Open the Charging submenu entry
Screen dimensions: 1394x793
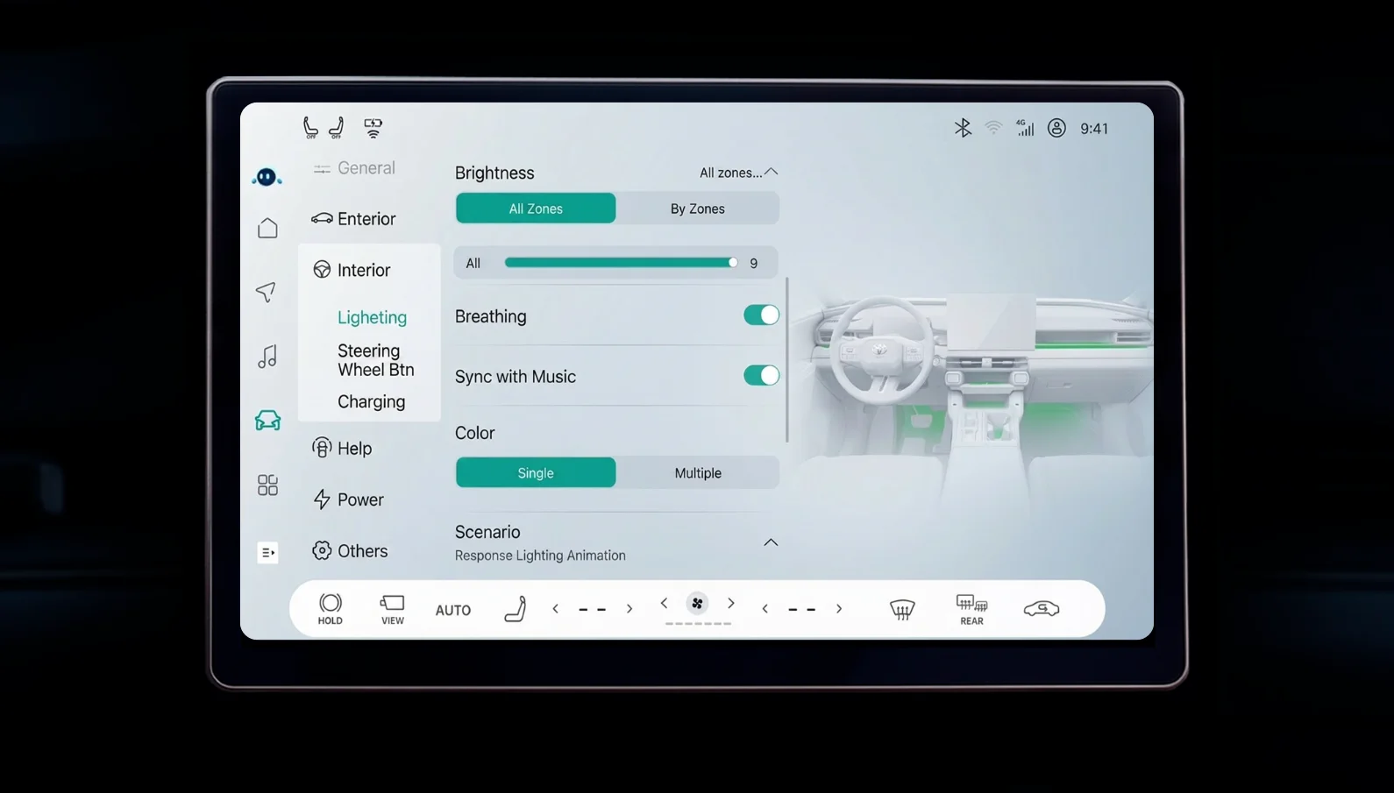click(x=371, y=401)
